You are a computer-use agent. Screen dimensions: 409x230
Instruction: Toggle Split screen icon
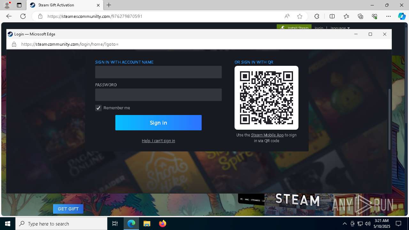tap(332, 16)
